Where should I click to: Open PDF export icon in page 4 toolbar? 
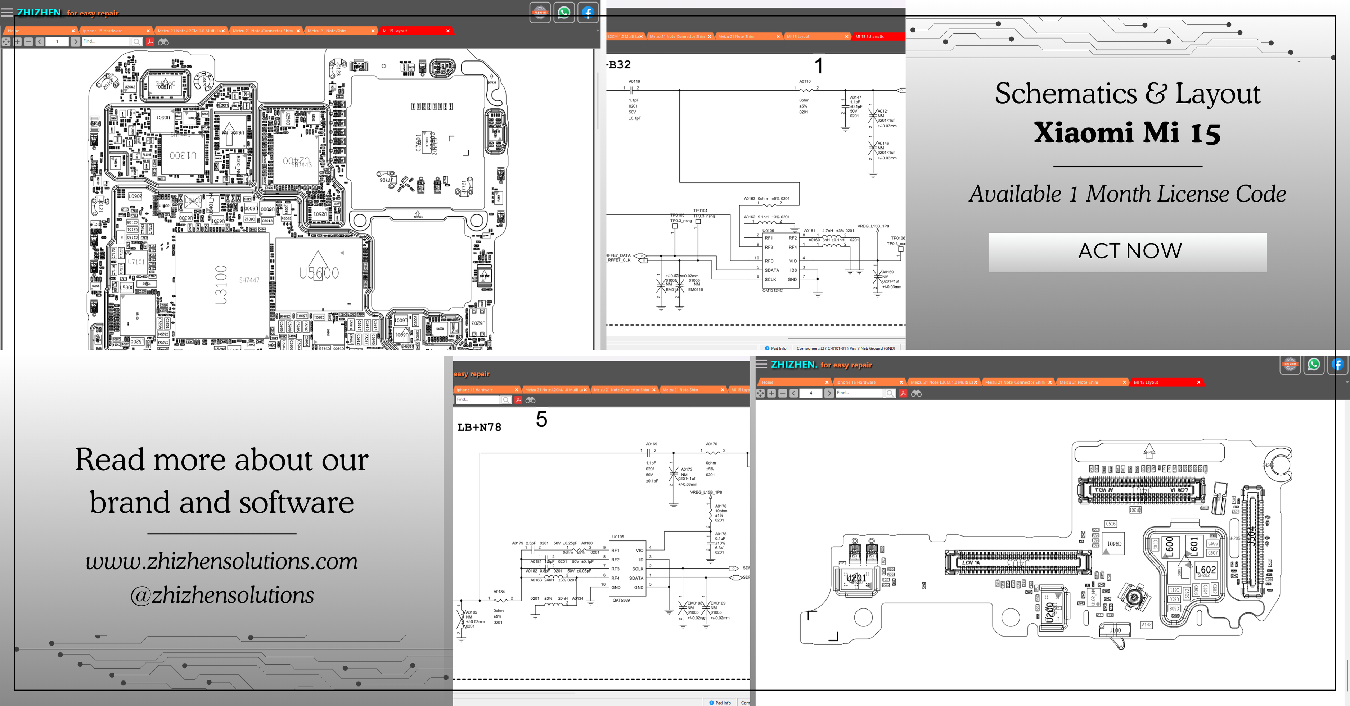(903, 393)
